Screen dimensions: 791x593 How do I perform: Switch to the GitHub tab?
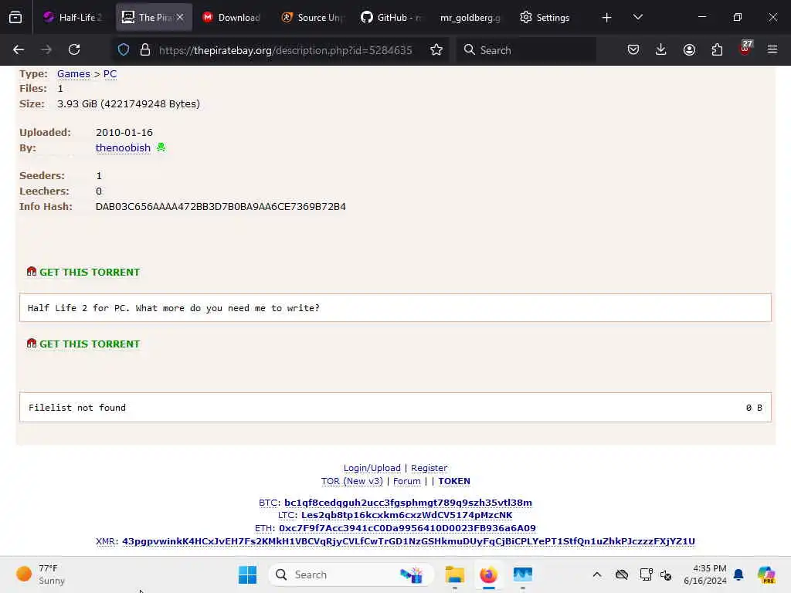392,18
